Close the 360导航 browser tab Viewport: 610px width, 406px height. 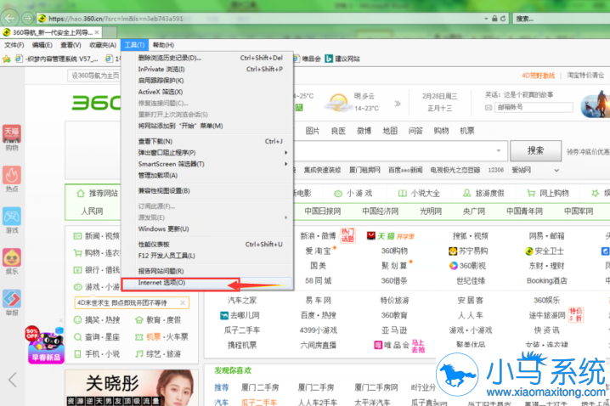97,32
